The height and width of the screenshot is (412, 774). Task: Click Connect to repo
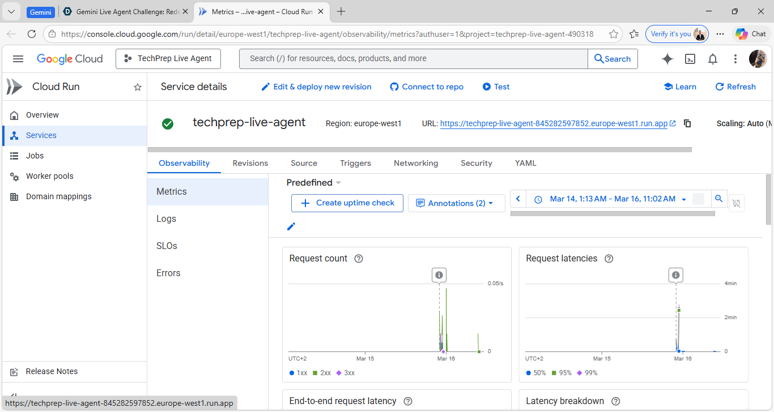click(427, 87)
